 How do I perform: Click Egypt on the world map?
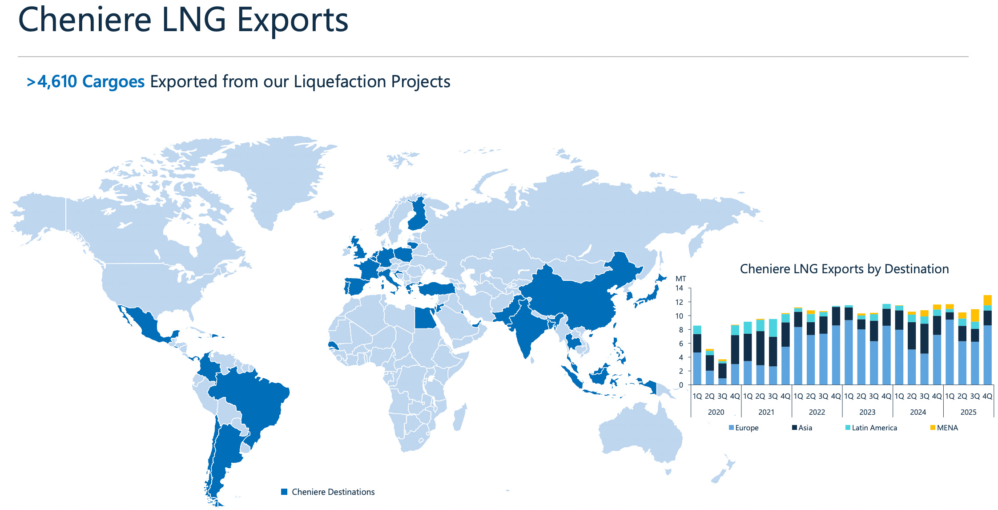(426, 318)
